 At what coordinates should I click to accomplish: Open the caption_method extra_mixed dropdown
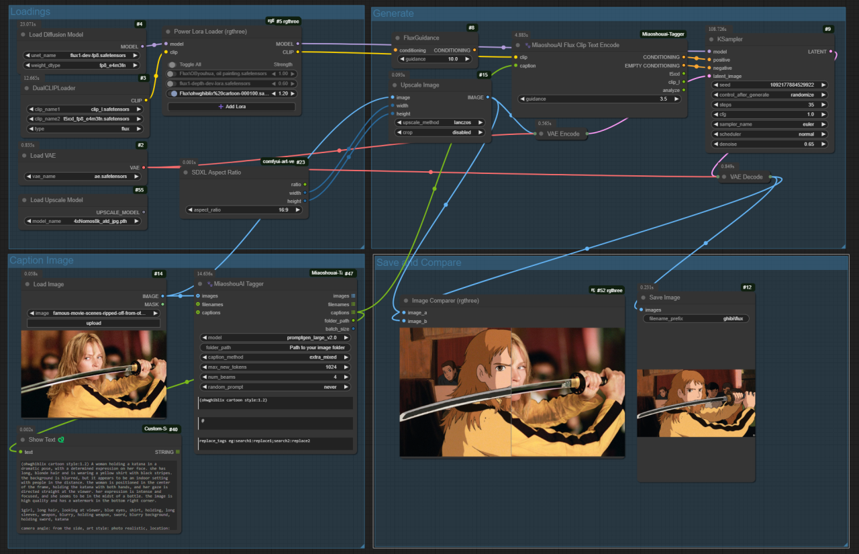click(275, 357)
